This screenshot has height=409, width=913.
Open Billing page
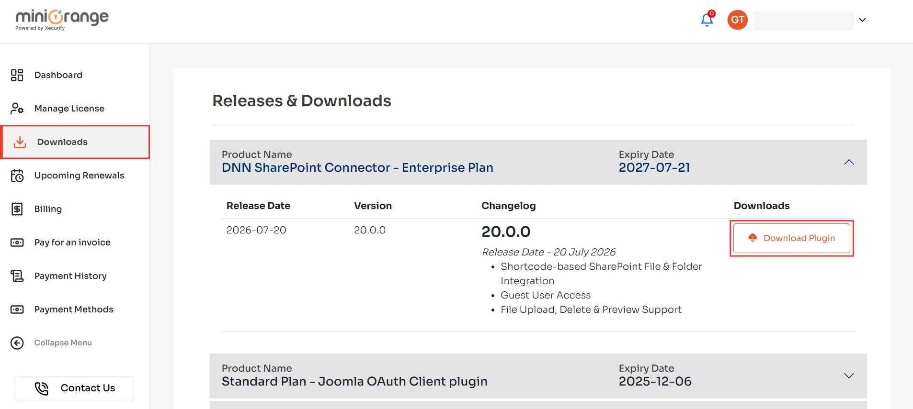[48, 209]
